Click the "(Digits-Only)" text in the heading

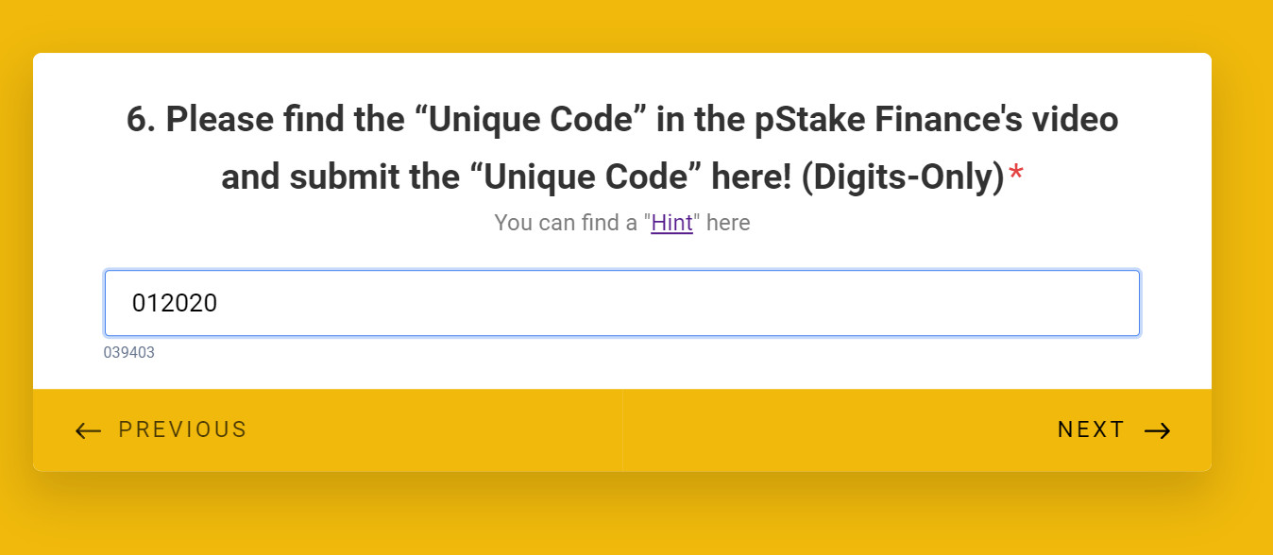click(x=901, y=177)
